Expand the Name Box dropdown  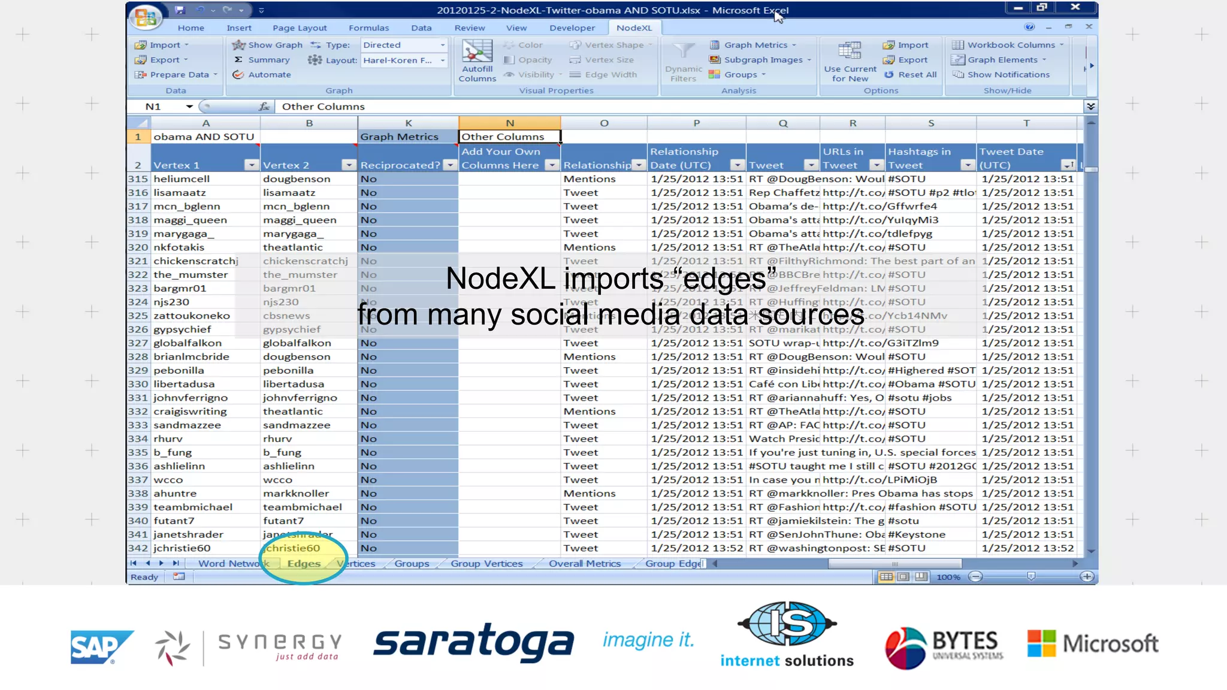pos(189,106)
